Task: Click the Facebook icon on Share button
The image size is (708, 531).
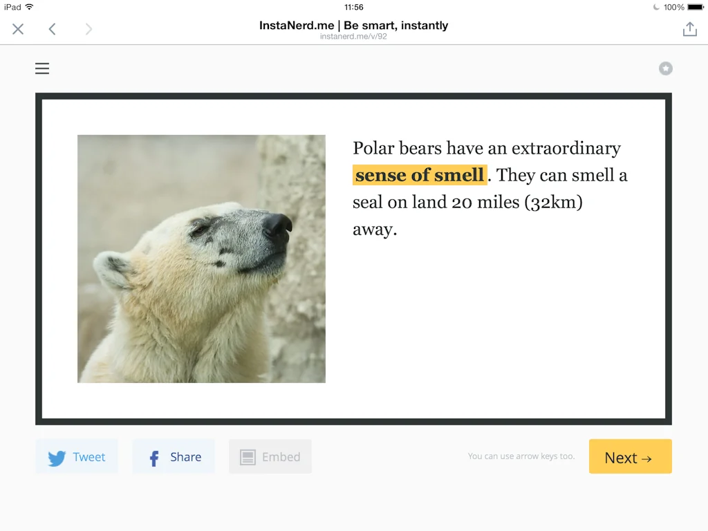Action: click(152, 456)
